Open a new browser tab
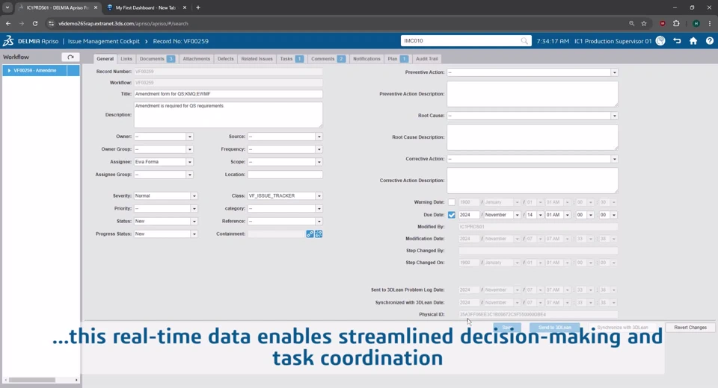 pos(197,7)
